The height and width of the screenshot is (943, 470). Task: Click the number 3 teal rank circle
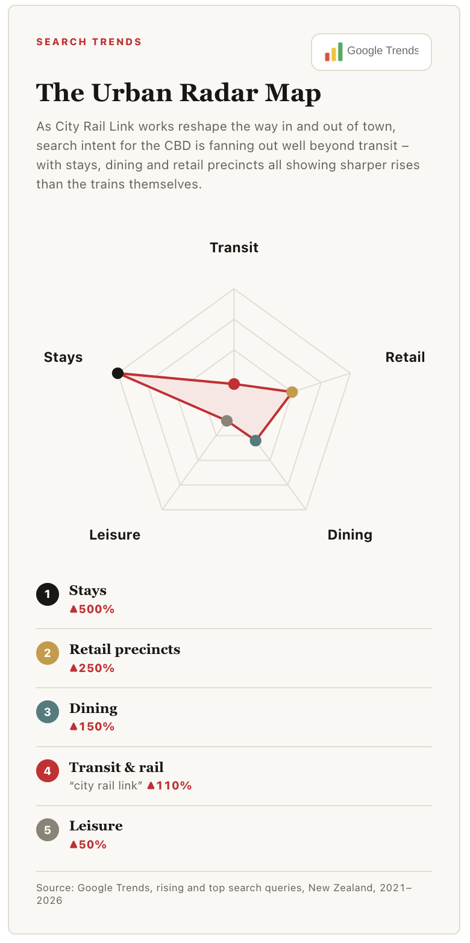(48, 712)
